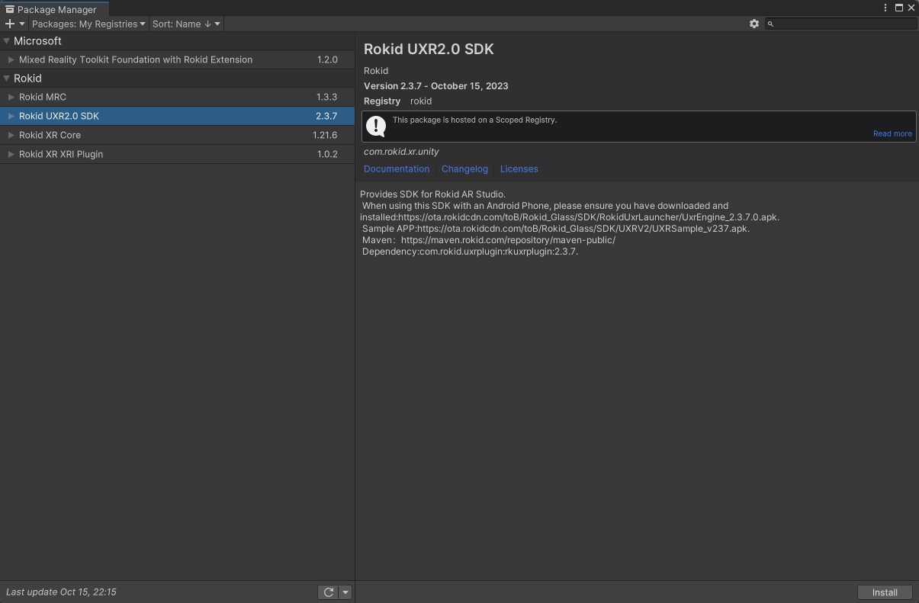Click the Mixed Reality Toolkit version 1.2.0

click(327, 59)
